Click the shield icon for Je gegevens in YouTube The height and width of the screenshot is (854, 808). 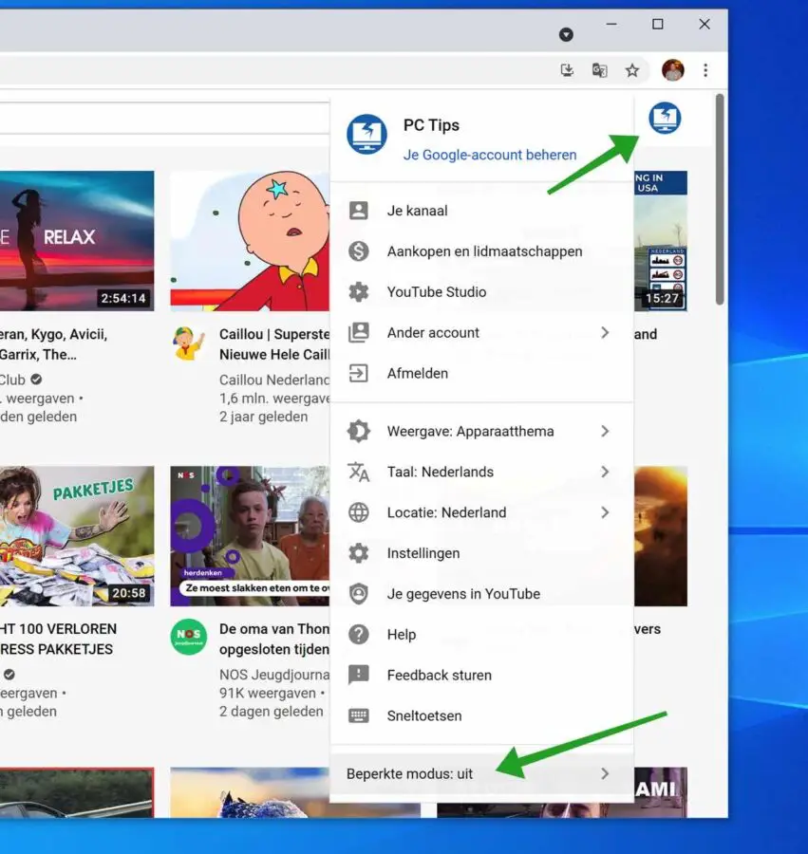(359, 594)
